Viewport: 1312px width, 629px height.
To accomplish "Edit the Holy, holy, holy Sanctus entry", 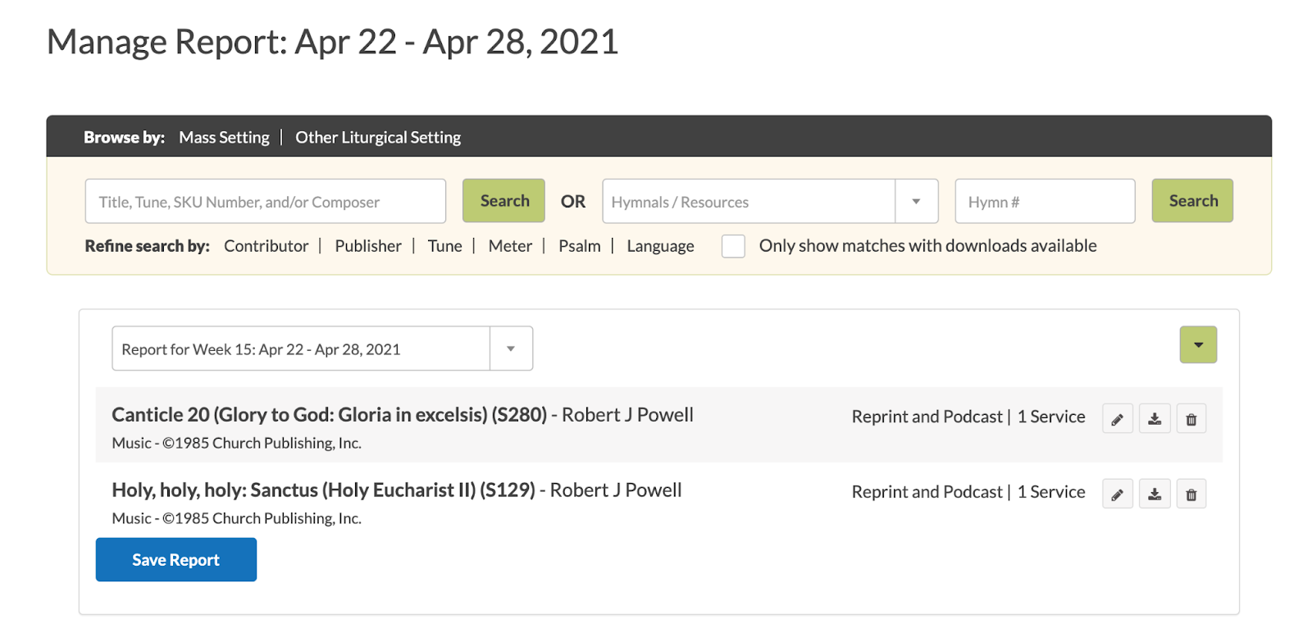I will click(x=1117, y=495).
